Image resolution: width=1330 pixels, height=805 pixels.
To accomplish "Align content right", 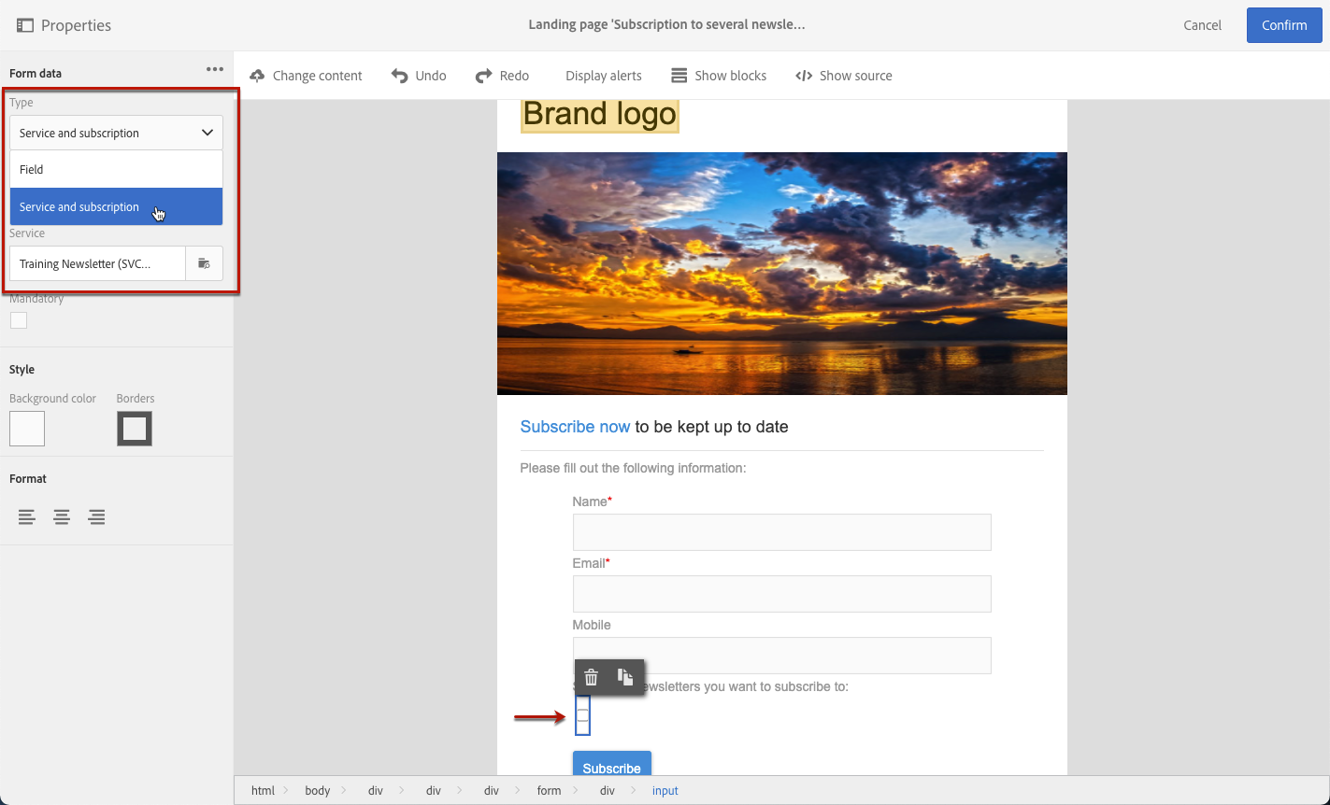I will 96,516.
